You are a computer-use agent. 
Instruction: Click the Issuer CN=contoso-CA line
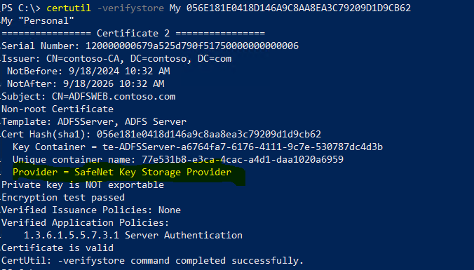click(x=116, y=59)
